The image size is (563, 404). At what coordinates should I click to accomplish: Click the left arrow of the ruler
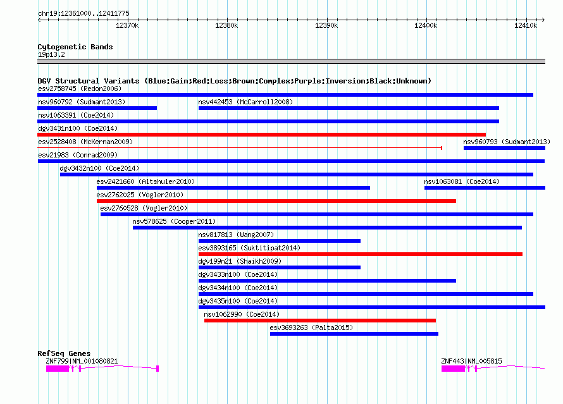tap(39, 20)
